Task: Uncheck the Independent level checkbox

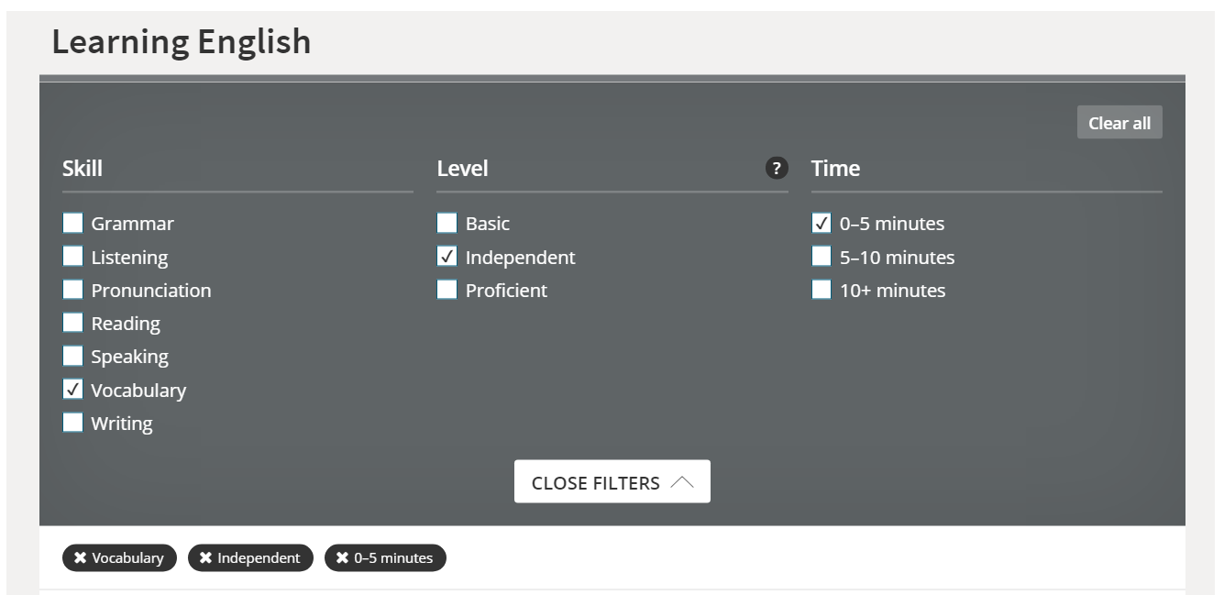Action: [447, 257]
